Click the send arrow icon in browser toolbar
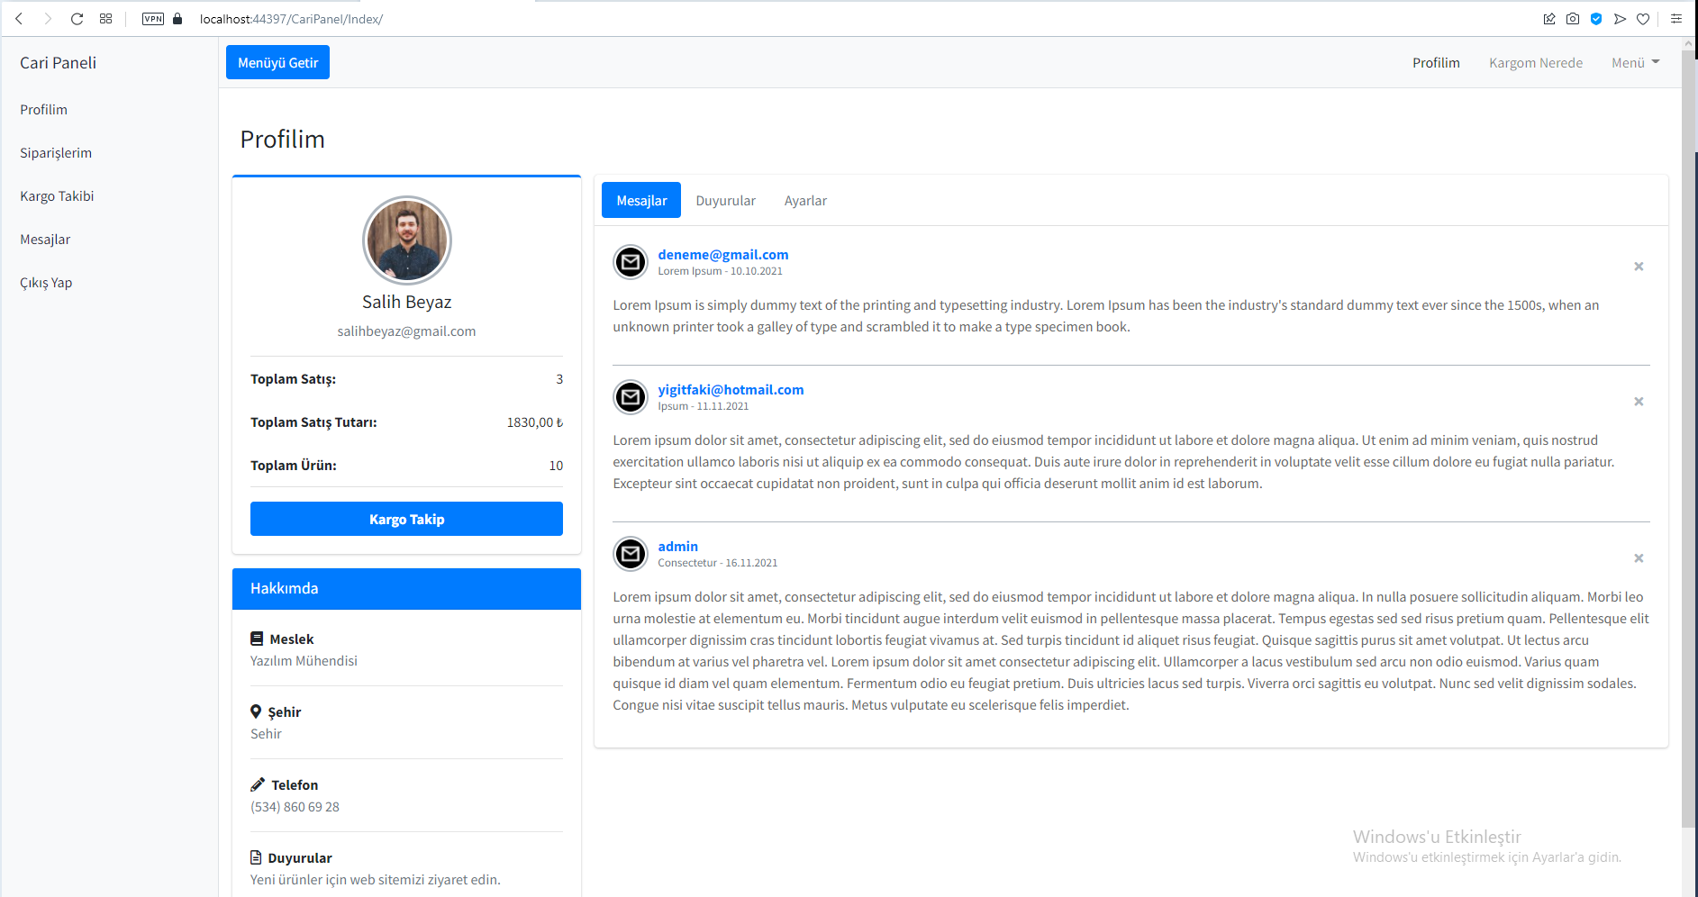Viewport: 1698px width, 897px height. click(x=1620, y=19)
